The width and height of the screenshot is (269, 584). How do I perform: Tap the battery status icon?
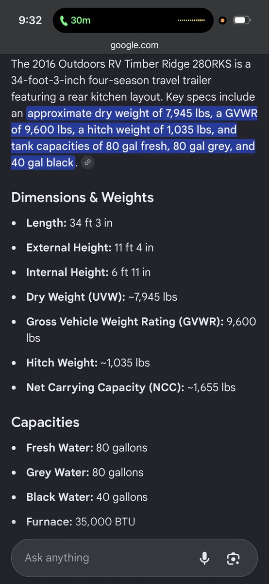pyautogui.click(x=242, y=20)
